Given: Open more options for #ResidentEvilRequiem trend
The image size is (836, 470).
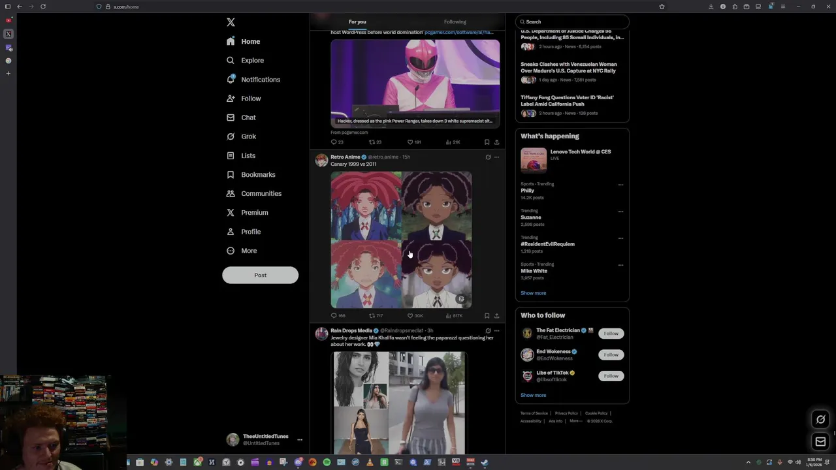Looking at the screenshot, I should (x=620, y=238).
